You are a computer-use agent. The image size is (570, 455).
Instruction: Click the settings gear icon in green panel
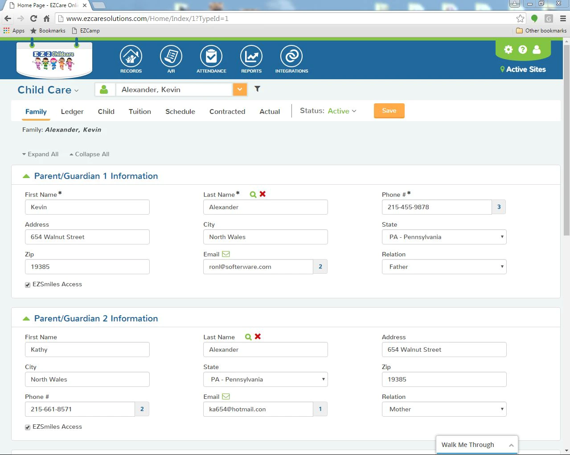[x=508, y=49]
